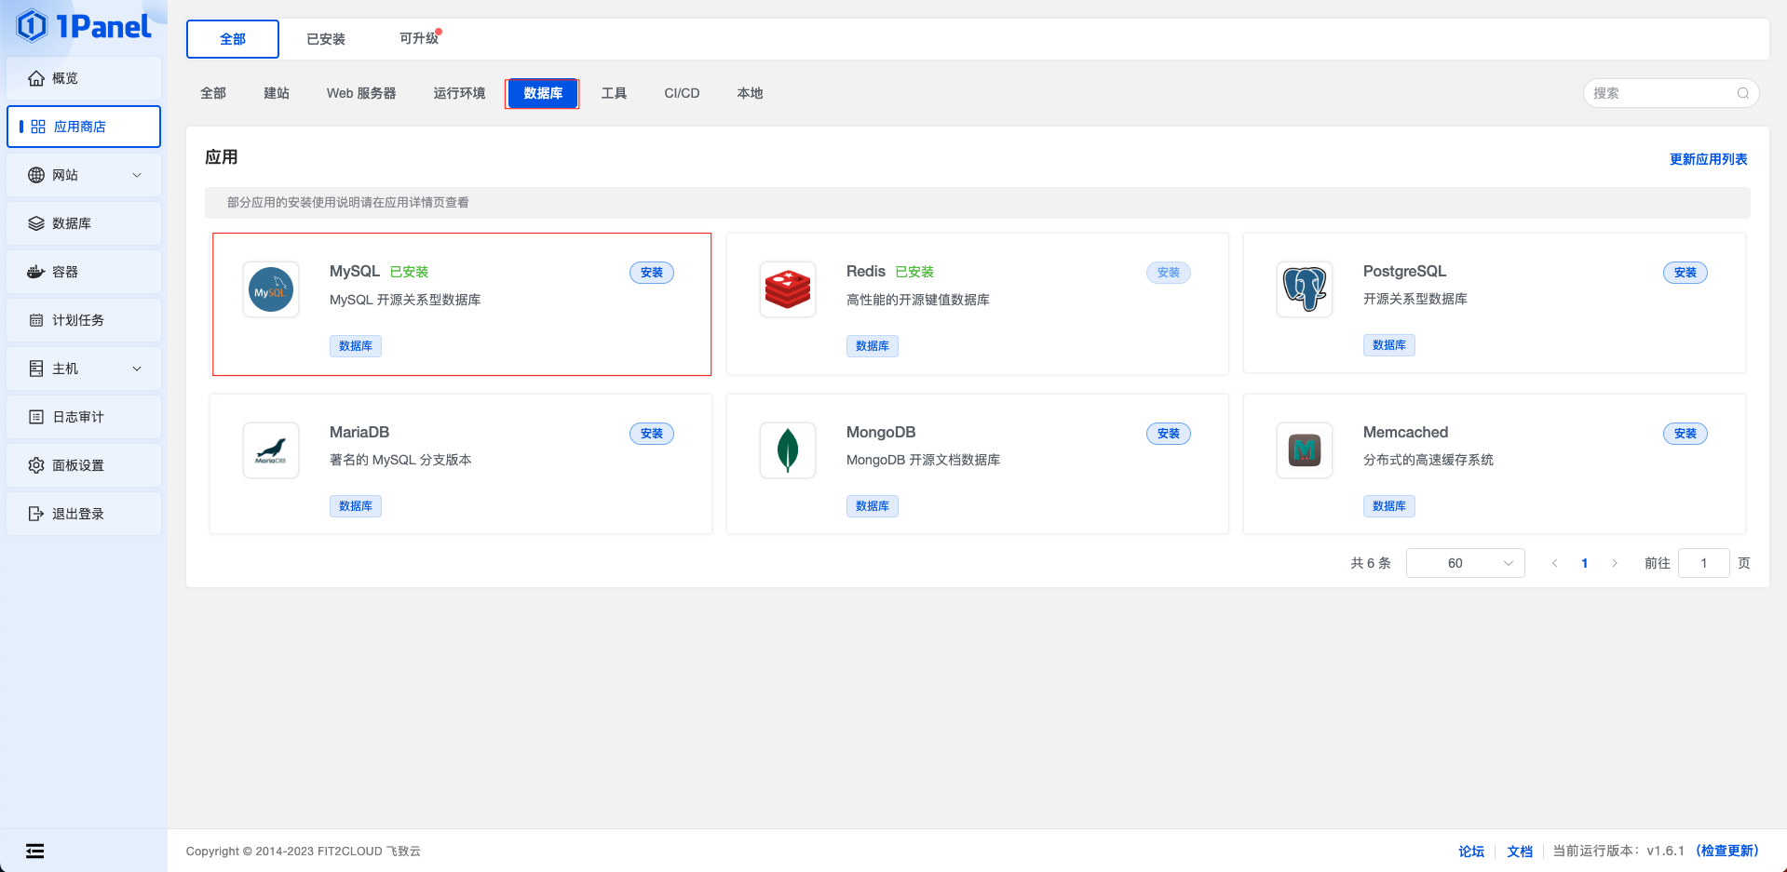Viewport: 1787px width, 872px height.
Task: Click the 检查更新 link
Action: click(x=1727, y=851)
